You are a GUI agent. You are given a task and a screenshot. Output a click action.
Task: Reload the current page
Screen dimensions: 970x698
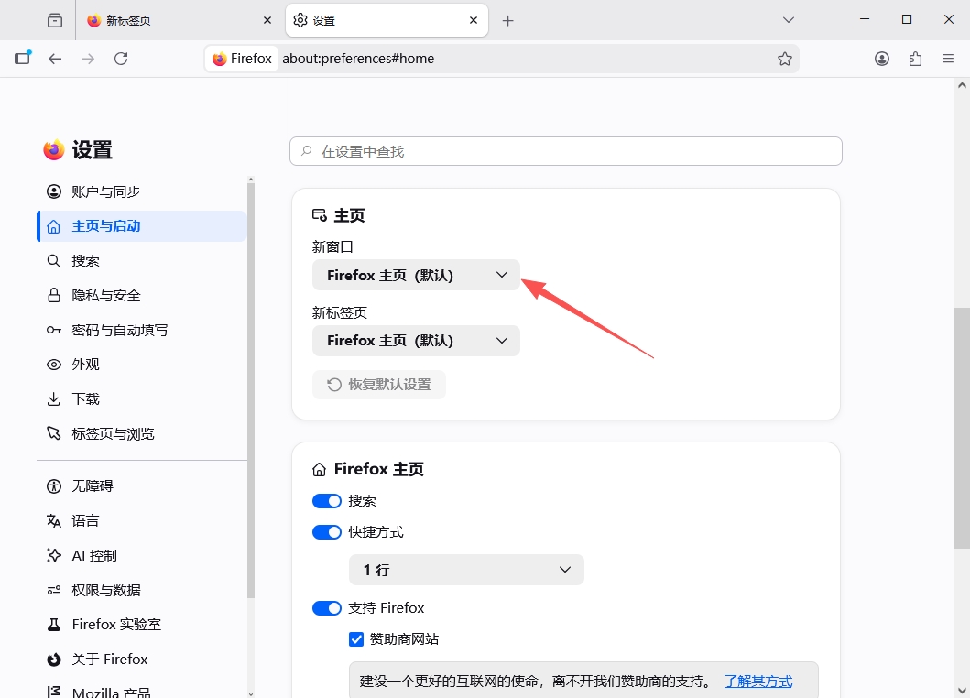pos(121,59)
